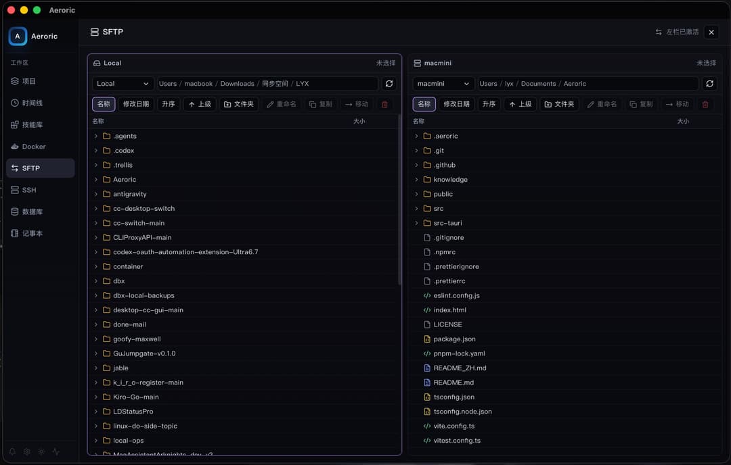The height and width of the screenshot is (465, 731).
Task: Expand the src-tauri folder
Action: pos(416,223)
